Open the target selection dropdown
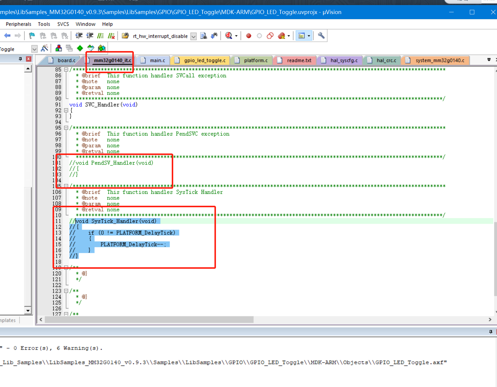This screenshot has height=387, width=497. (x=34, y=49)
